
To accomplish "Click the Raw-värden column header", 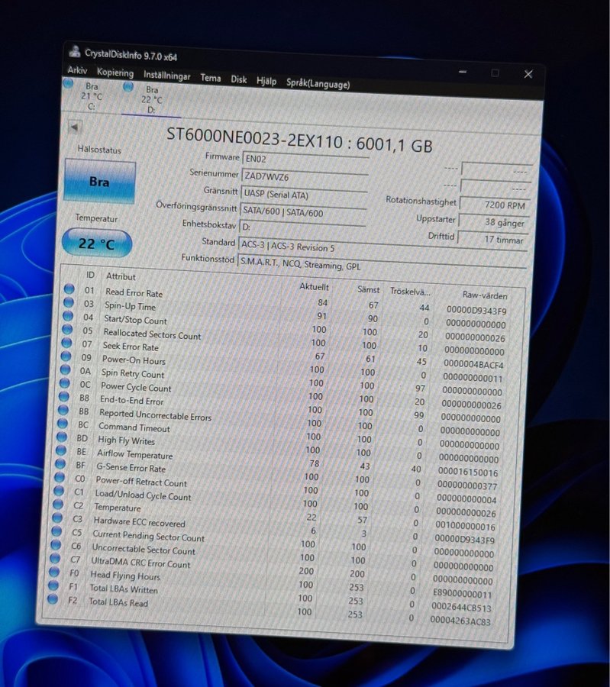I will [x=484, y=295].
